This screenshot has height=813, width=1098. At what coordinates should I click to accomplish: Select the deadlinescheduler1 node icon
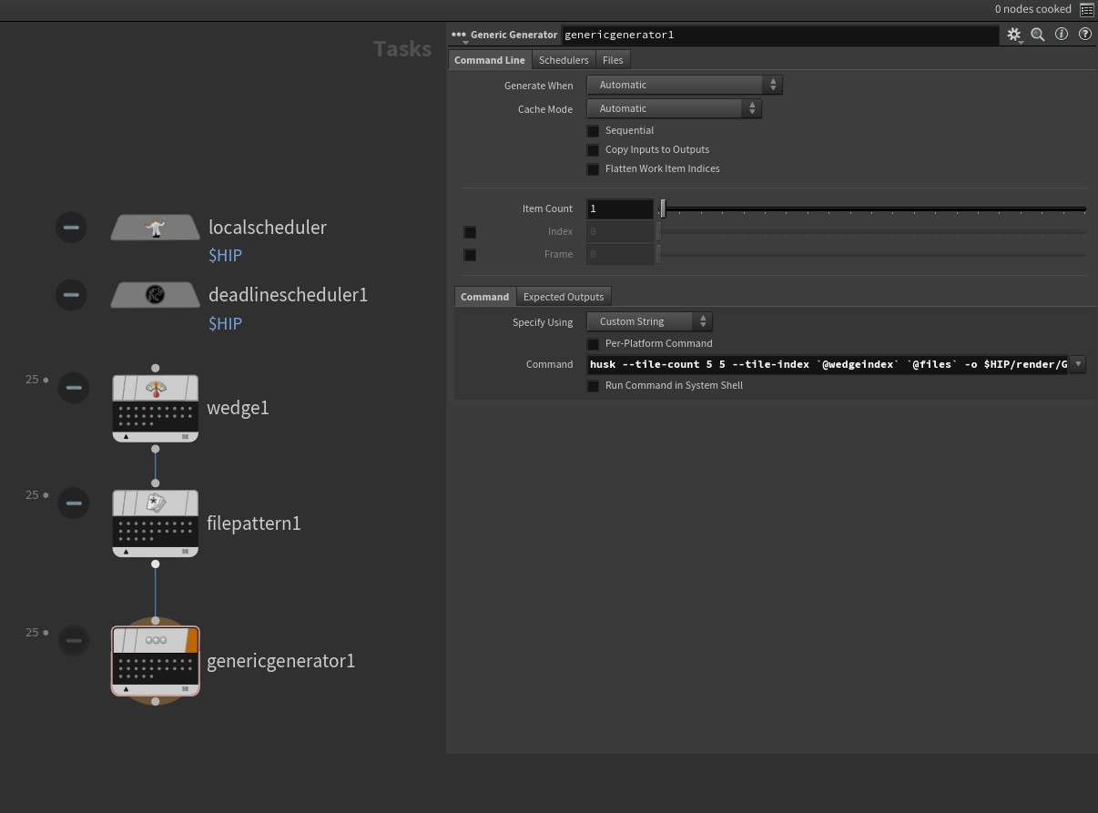(x=155, y=295)
